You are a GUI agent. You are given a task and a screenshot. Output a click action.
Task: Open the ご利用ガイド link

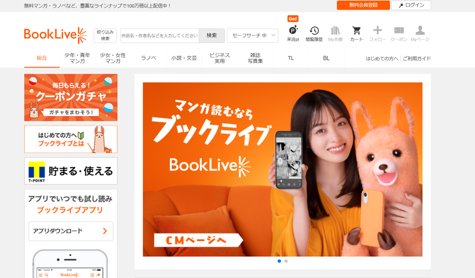pyautogui.click(x=416, y=59)
